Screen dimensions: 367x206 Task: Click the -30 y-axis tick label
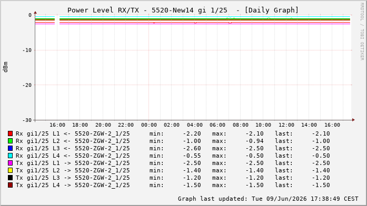point(27,120)
